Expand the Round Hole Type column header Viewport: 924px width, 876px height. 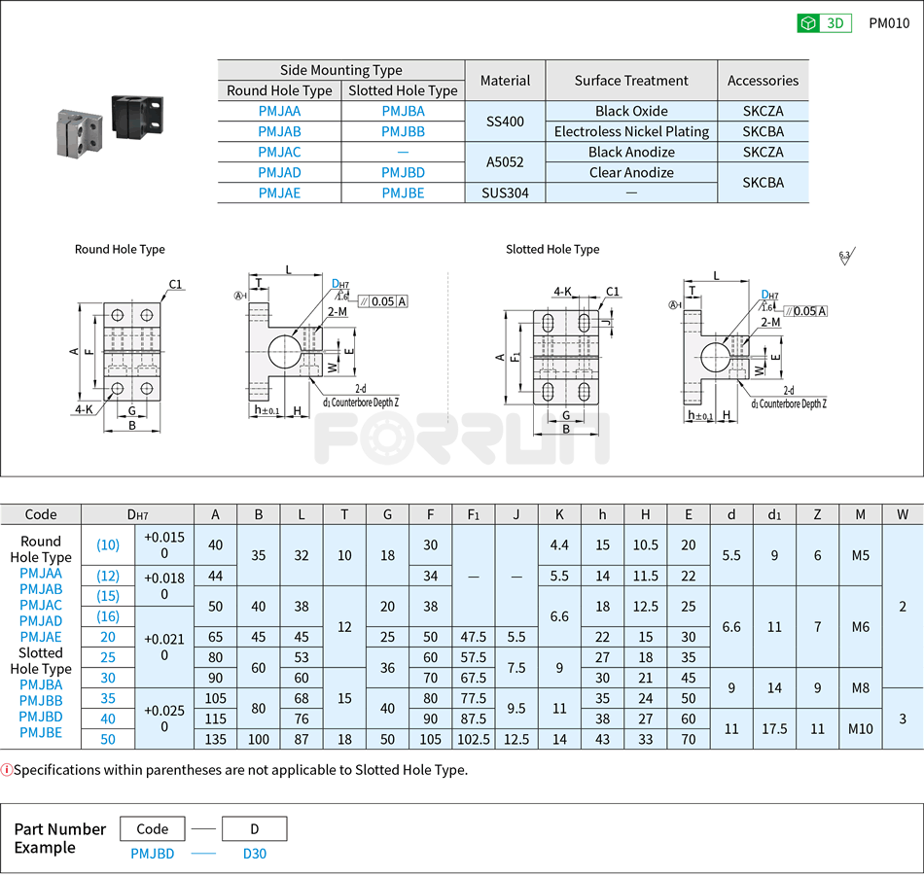click(279, 89)
